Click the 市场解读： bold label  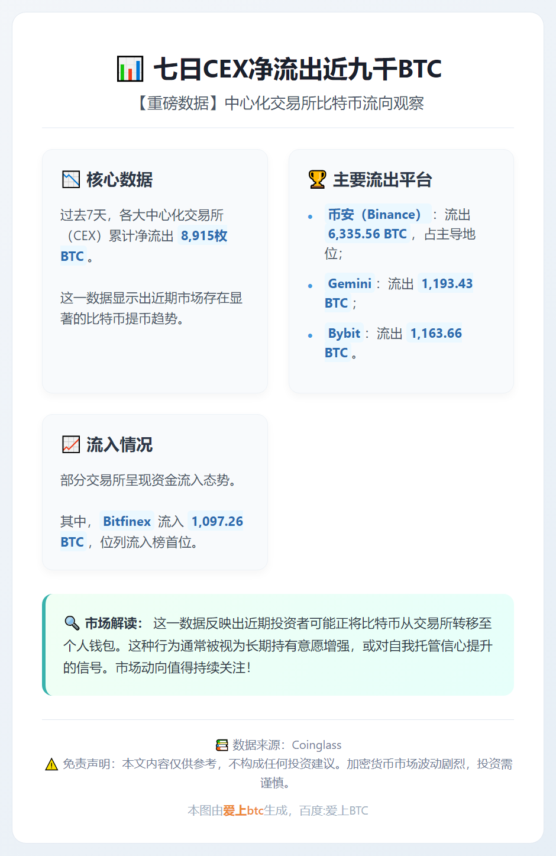(114, 623)
